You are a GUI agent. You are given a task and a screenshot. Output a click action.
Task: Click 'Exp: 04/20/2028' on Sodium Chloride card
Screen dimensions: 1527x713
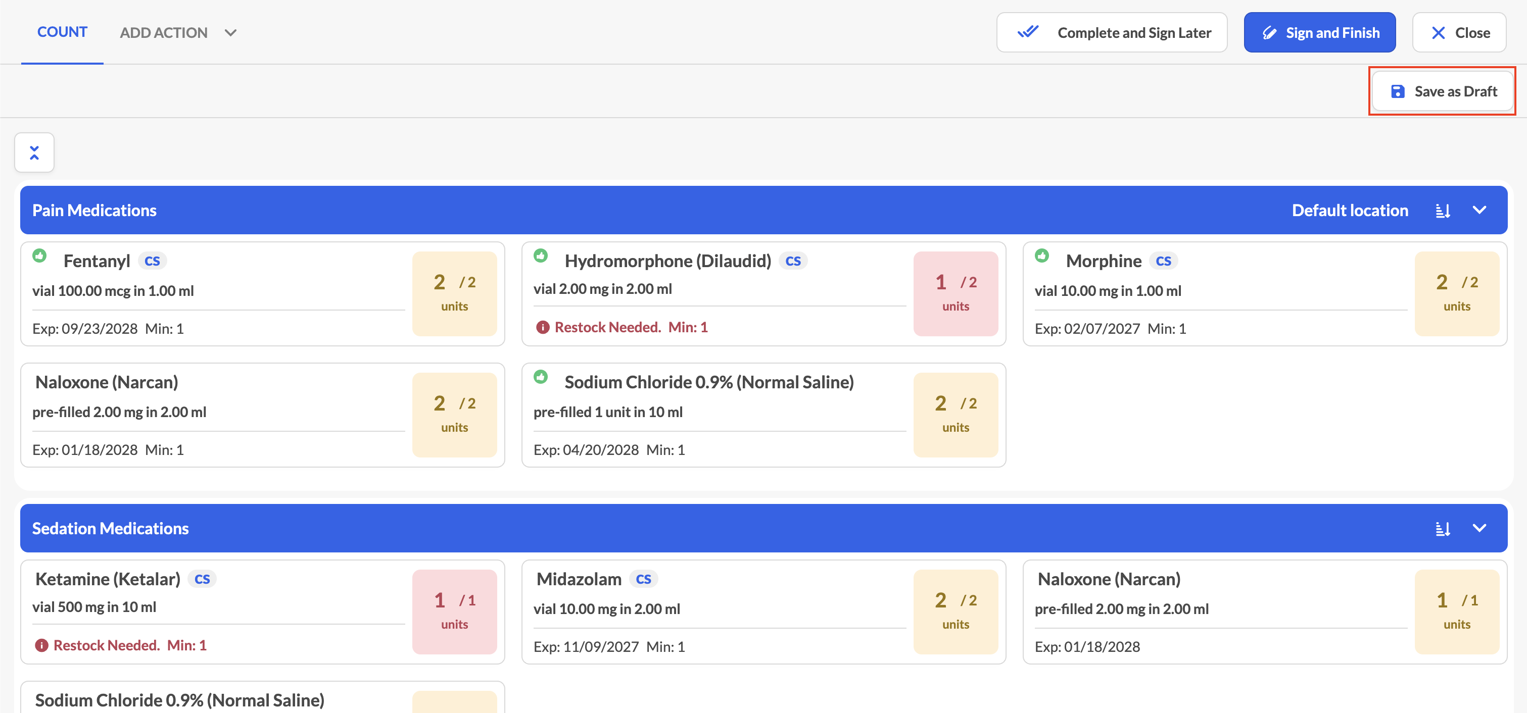click(586, 450)
